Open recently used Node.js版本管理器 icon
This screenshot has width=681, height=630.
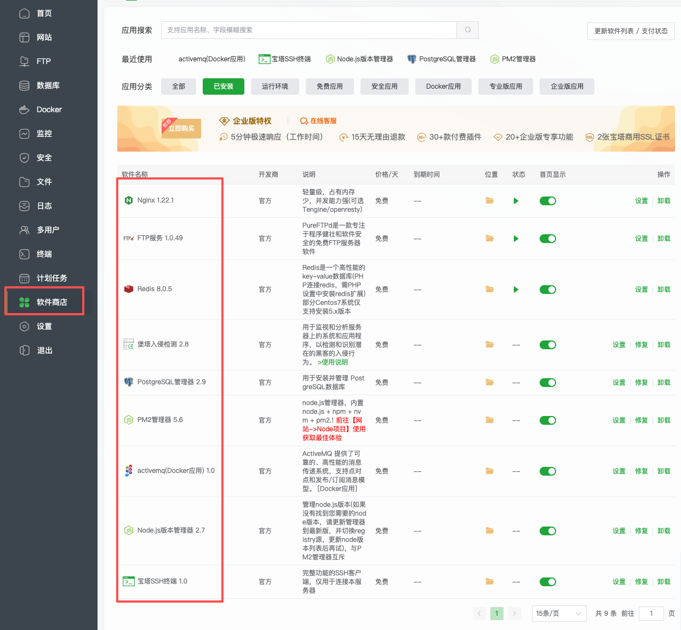point(330,59)
